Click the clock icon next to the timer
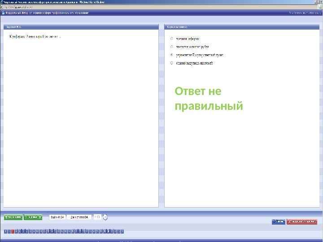 (105, 217)
